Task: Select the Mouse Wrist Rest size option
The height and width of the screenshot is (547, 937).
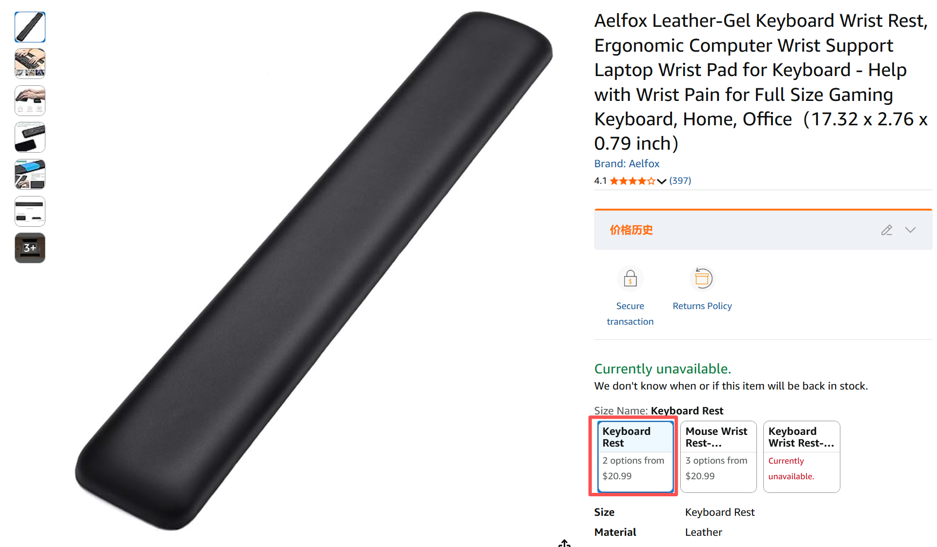Action: coord(718,457)
